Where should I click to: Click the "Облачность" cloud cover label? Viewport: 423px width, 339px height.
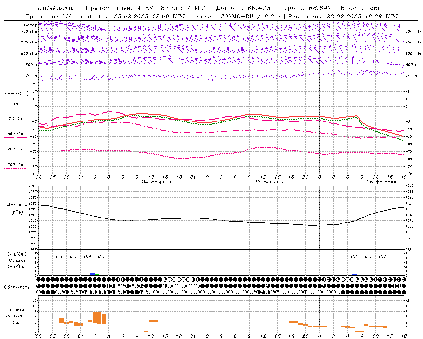pos(17,287)
